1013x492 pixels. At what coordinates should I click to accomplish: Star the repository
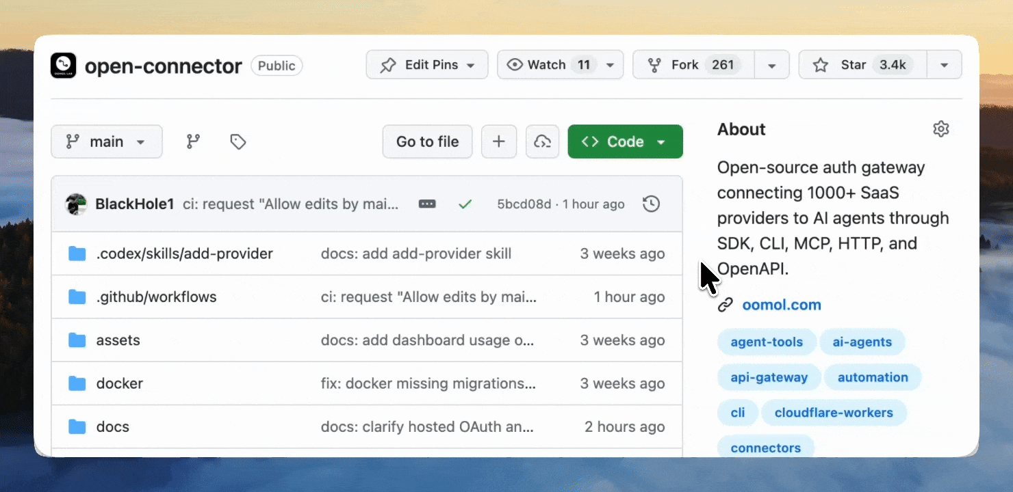click(x=862, y=65)
